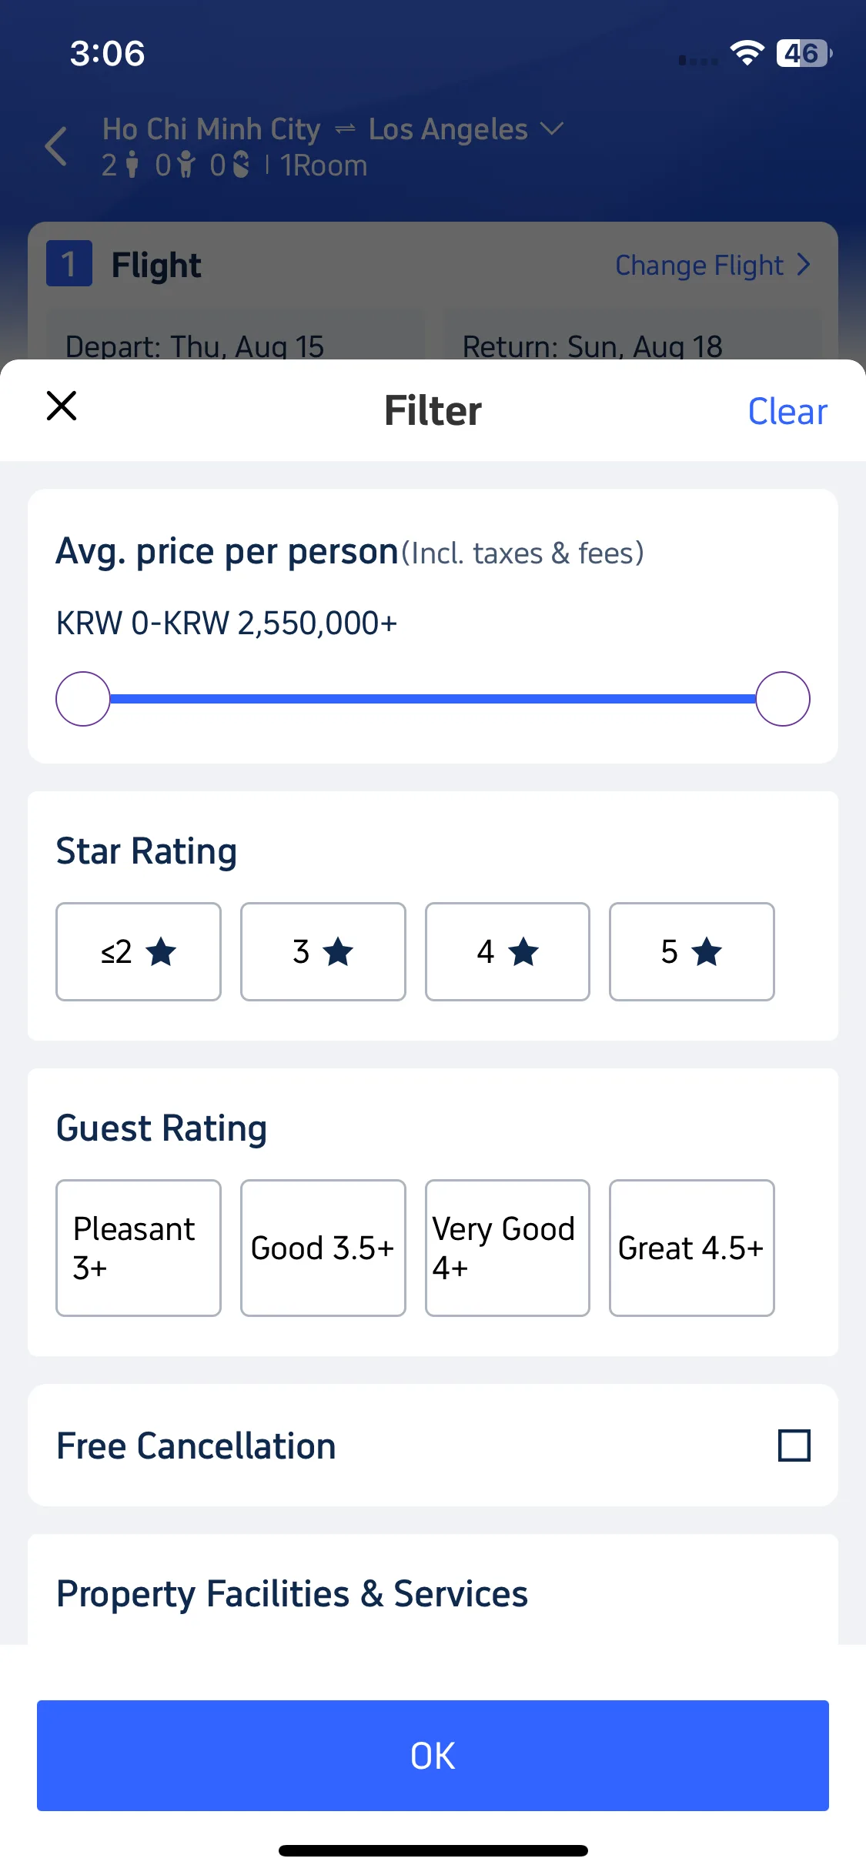This screenshot has height=1875, width=866.
Task: Enable the Free Cancellation checkbox
Action: pos(794,1446)
